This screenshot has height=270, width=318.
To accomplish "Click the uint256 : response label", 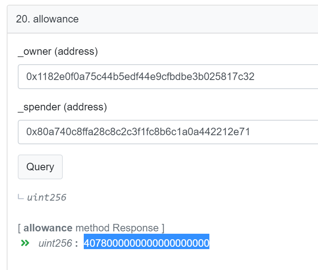I will 58,243.
